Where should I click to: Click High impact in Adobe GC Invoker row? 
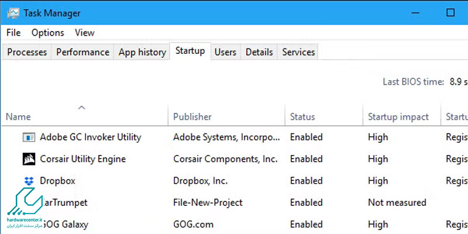pyautogui.click(x=378, y=137)
